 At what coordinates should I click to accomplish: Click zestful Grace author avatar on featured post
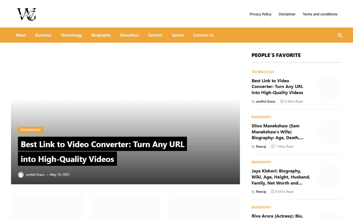[x=21, y=175]
